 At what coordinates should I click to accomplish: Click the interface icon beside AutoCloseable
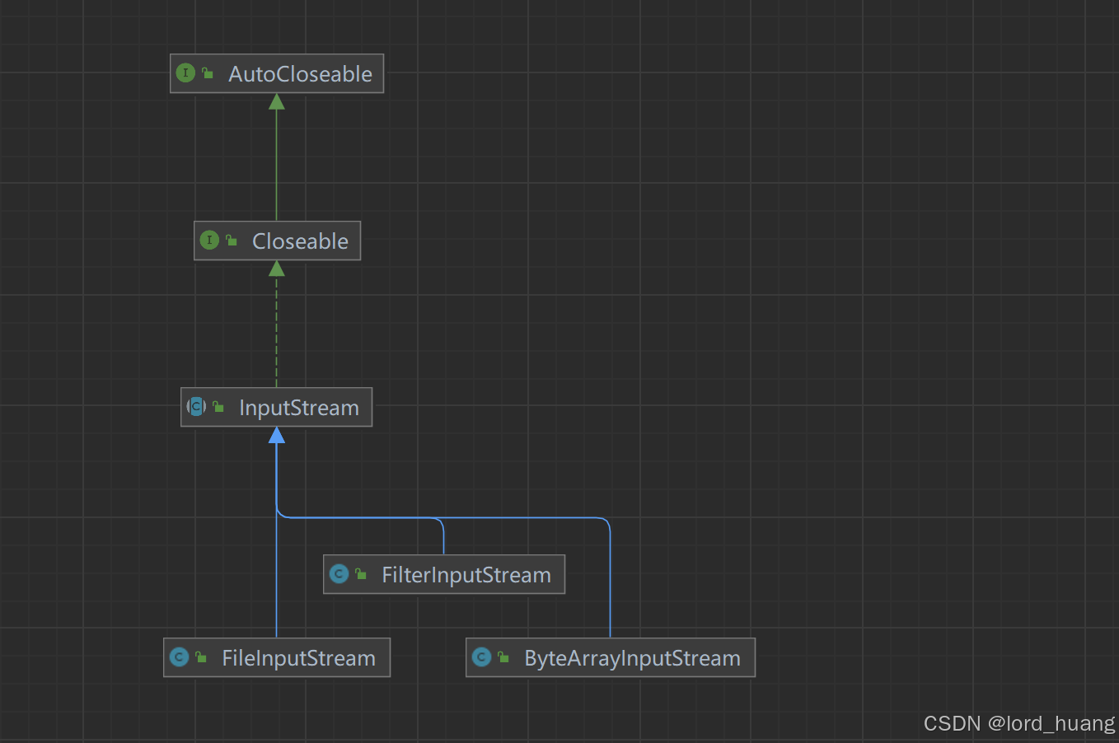pos(185,72)
